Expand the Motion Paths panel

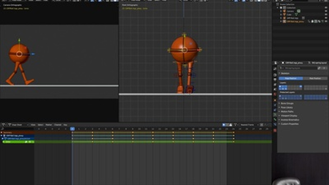click(x=287, y=112)
